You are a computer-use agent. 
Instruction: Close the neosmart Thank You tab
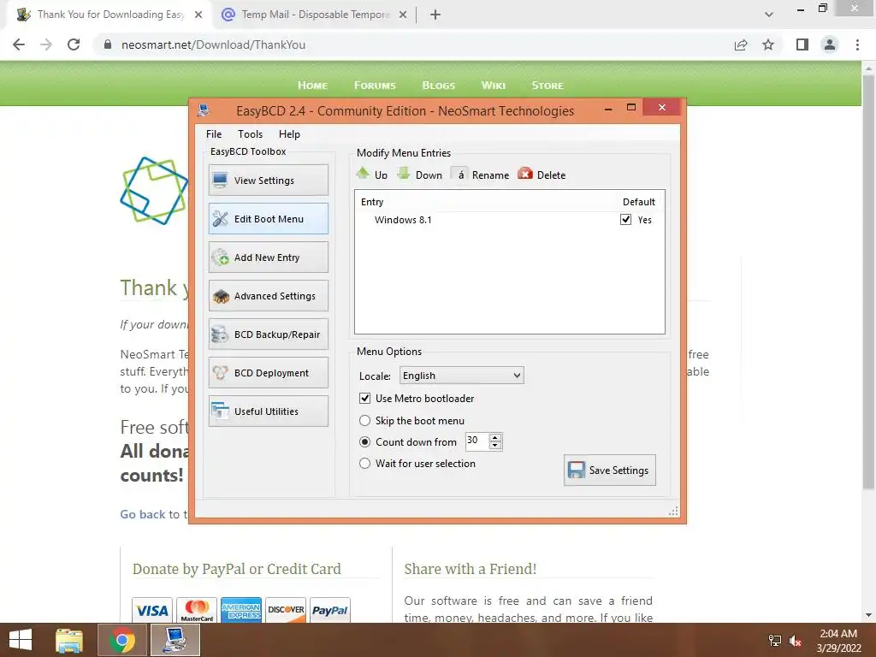pos(198,15)
